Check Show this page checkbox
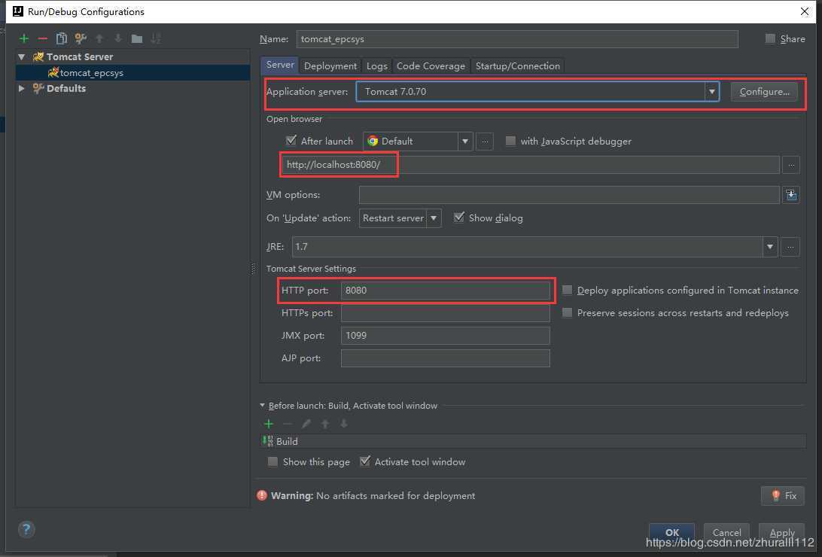 272,461
